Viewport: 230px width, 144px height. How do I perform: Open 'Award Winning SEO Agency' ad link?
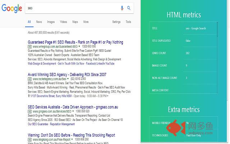click(x=67, y=75)
